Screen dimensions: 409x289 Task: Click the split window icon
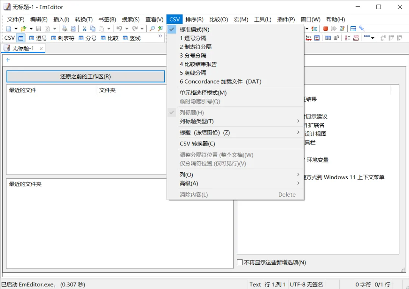point(353,29)
